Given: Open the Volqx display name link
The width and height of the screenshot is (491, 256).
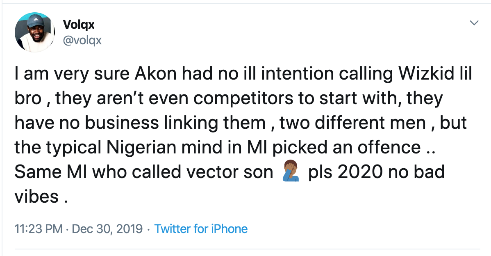Looking at the screenshot, I should pyautogui.click(x=79, y=25).
